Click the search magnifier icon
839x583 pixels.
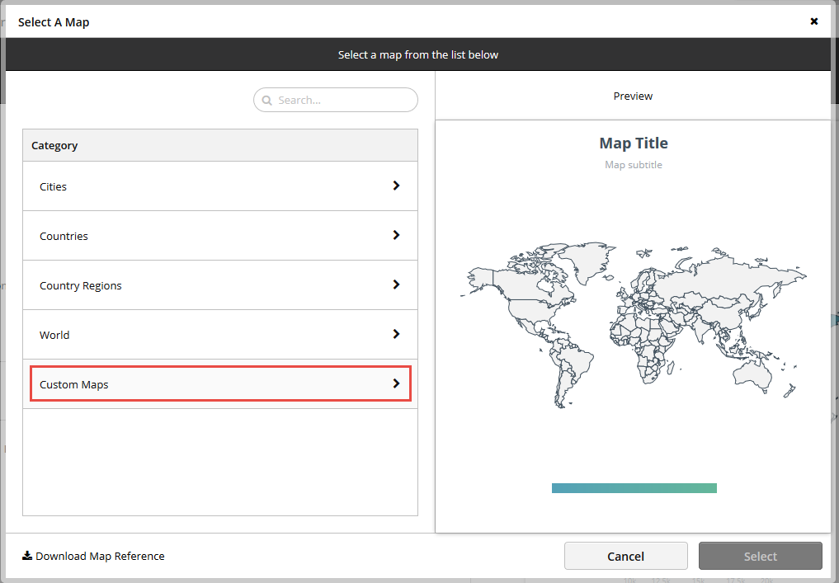266,100
